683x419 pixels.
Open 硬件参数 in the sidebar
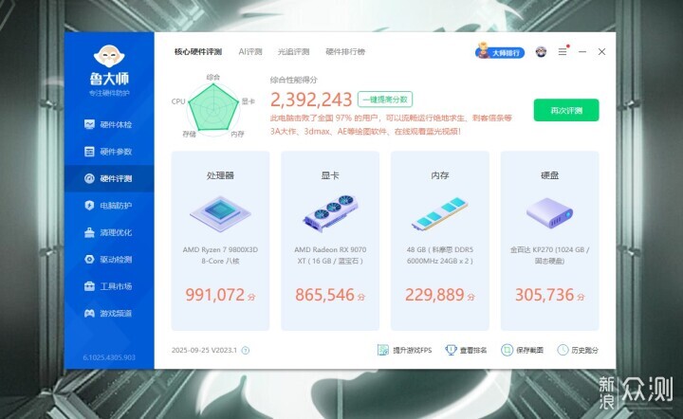point(108,152)
